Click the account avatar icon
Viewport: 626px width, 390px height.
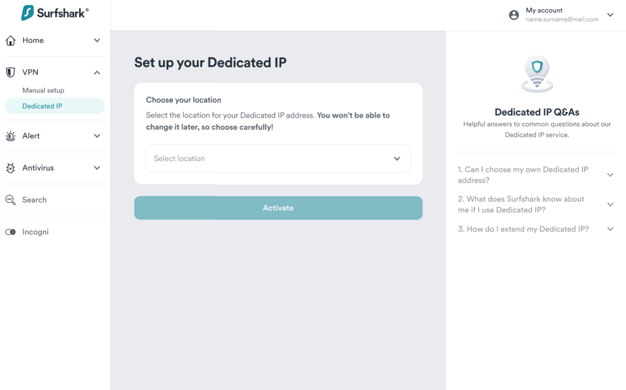[x=514, y=15]
